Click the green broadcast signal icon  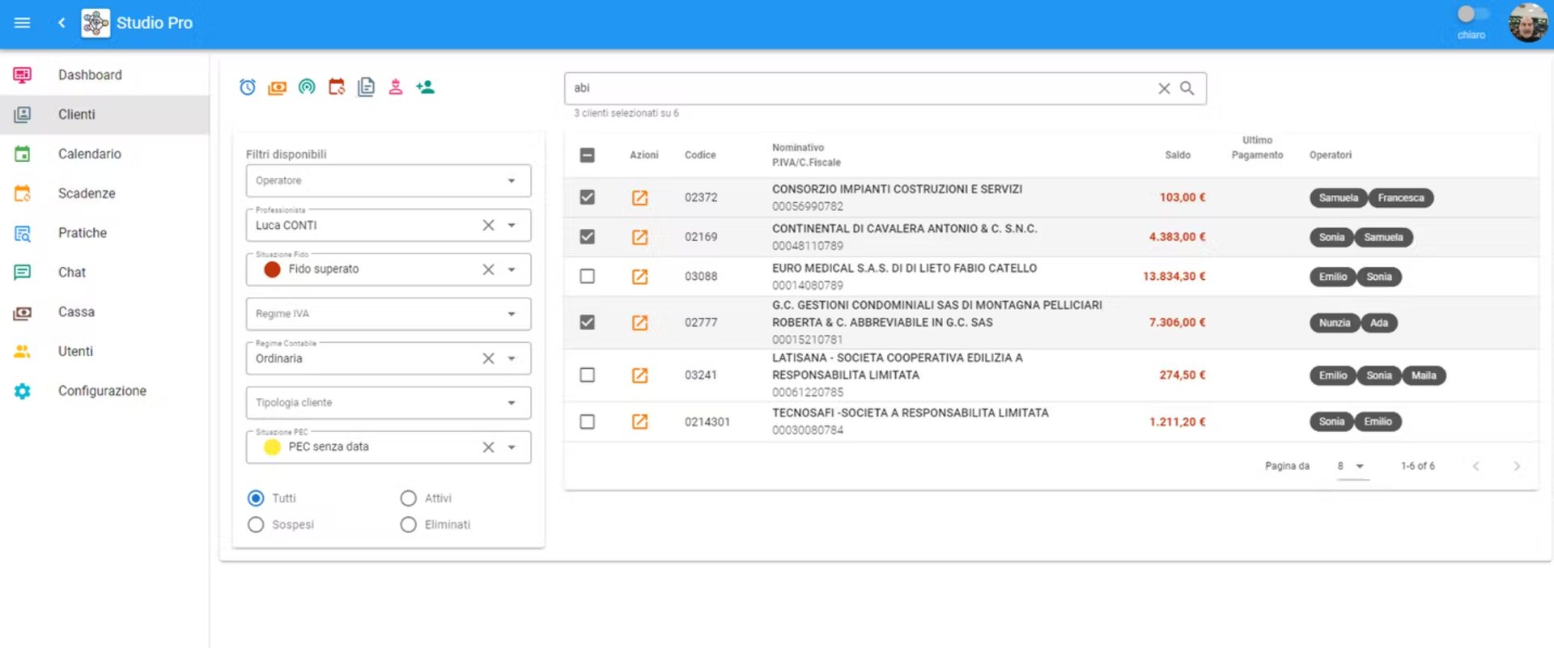click(307, 87)
